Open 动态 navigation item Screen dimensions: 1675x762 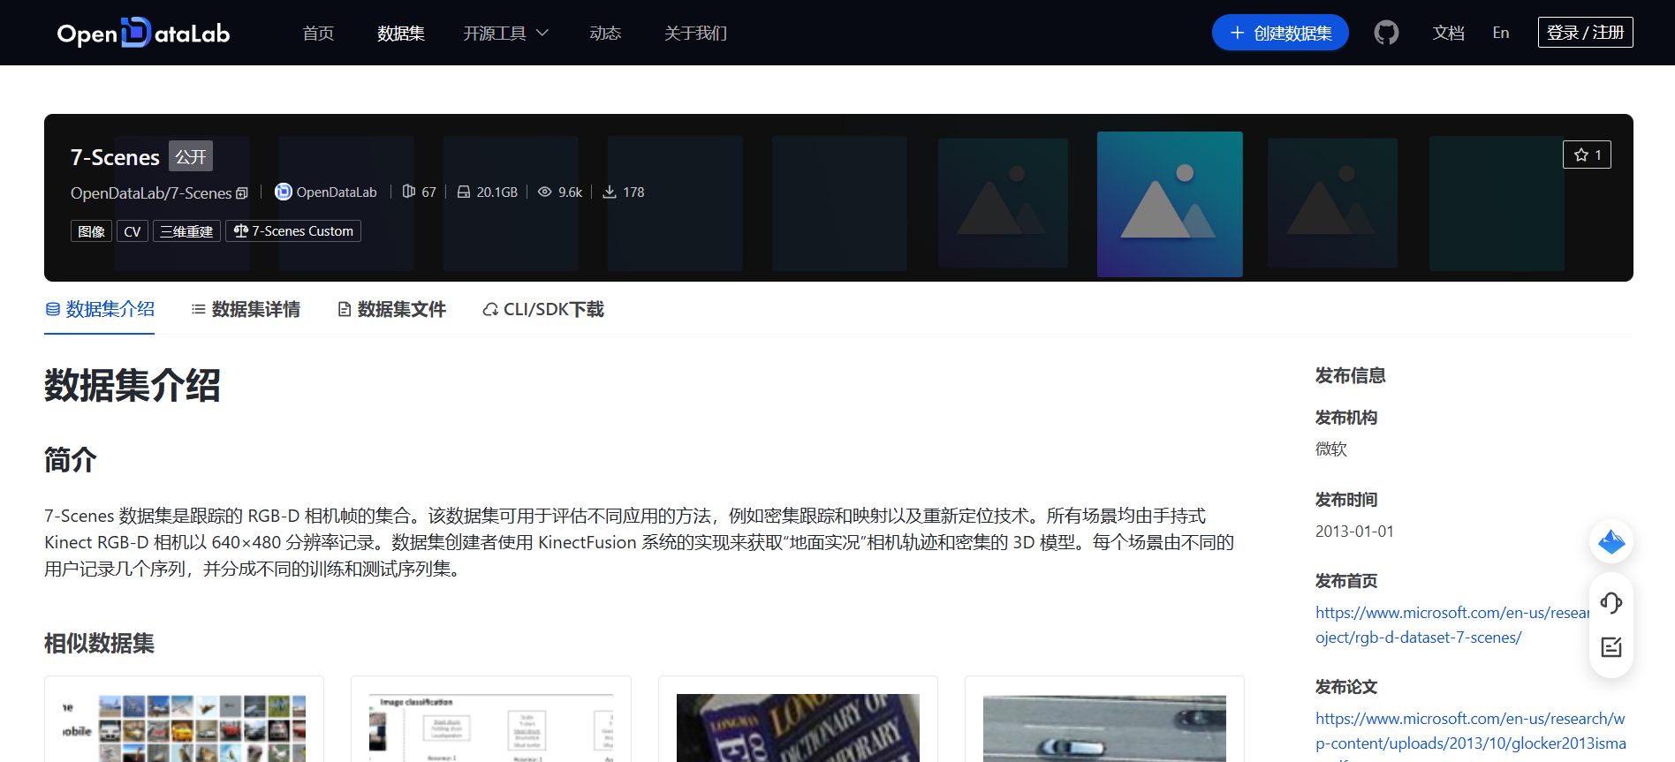pos(605,33)
